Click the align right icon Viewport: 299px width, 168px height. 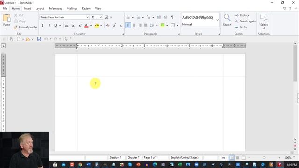(x=140, y=25)
